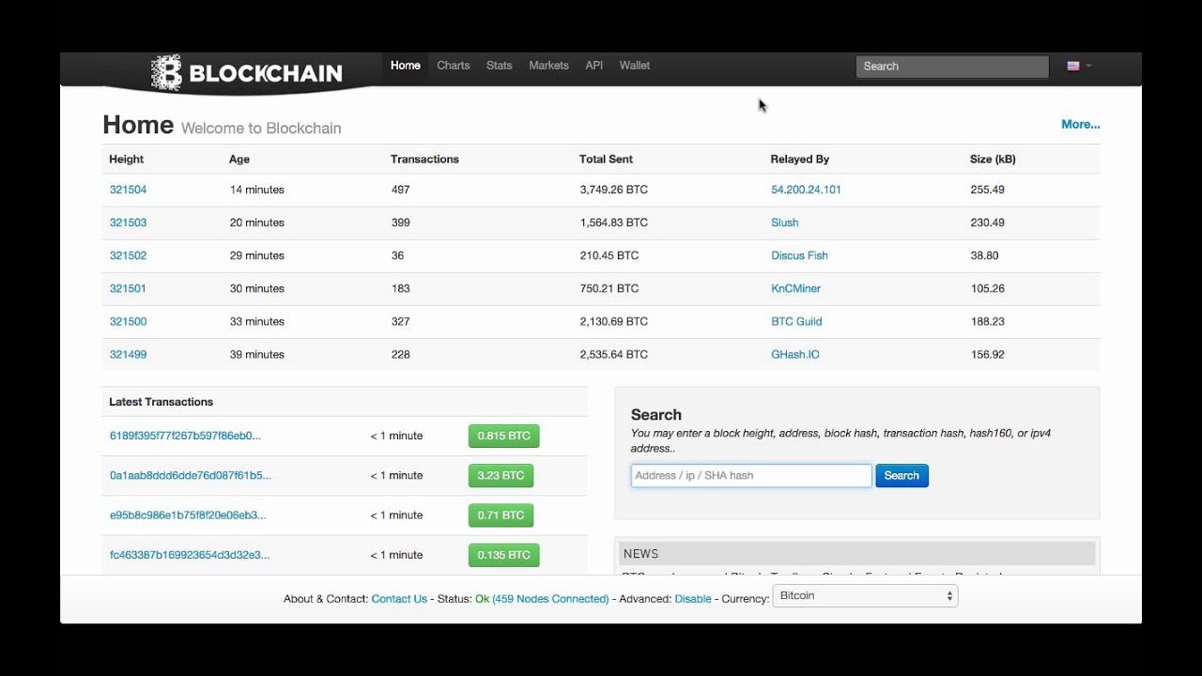This screenshot has height=676, width=1202.
Task: Click the Height column header
Action: tap(127, 160)
